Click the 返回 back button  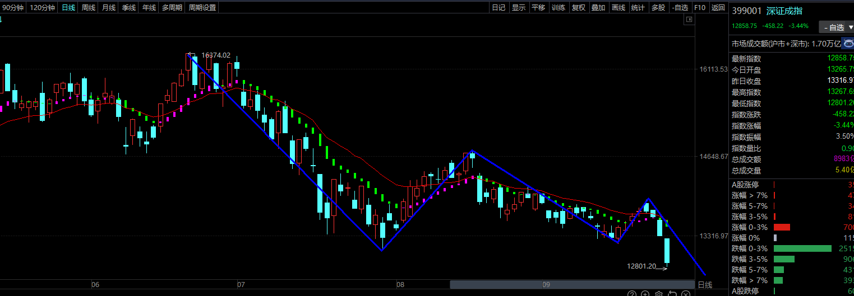click(x=718, y=7)
